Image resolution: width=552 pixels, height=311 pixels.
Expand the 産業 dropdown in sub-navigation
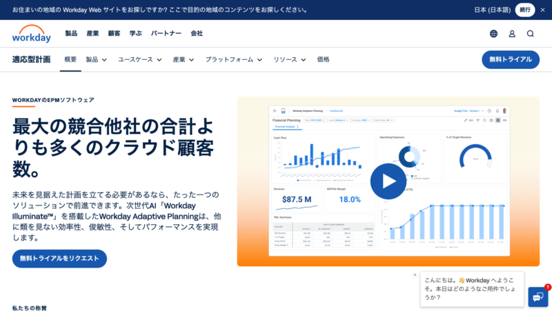183,59
